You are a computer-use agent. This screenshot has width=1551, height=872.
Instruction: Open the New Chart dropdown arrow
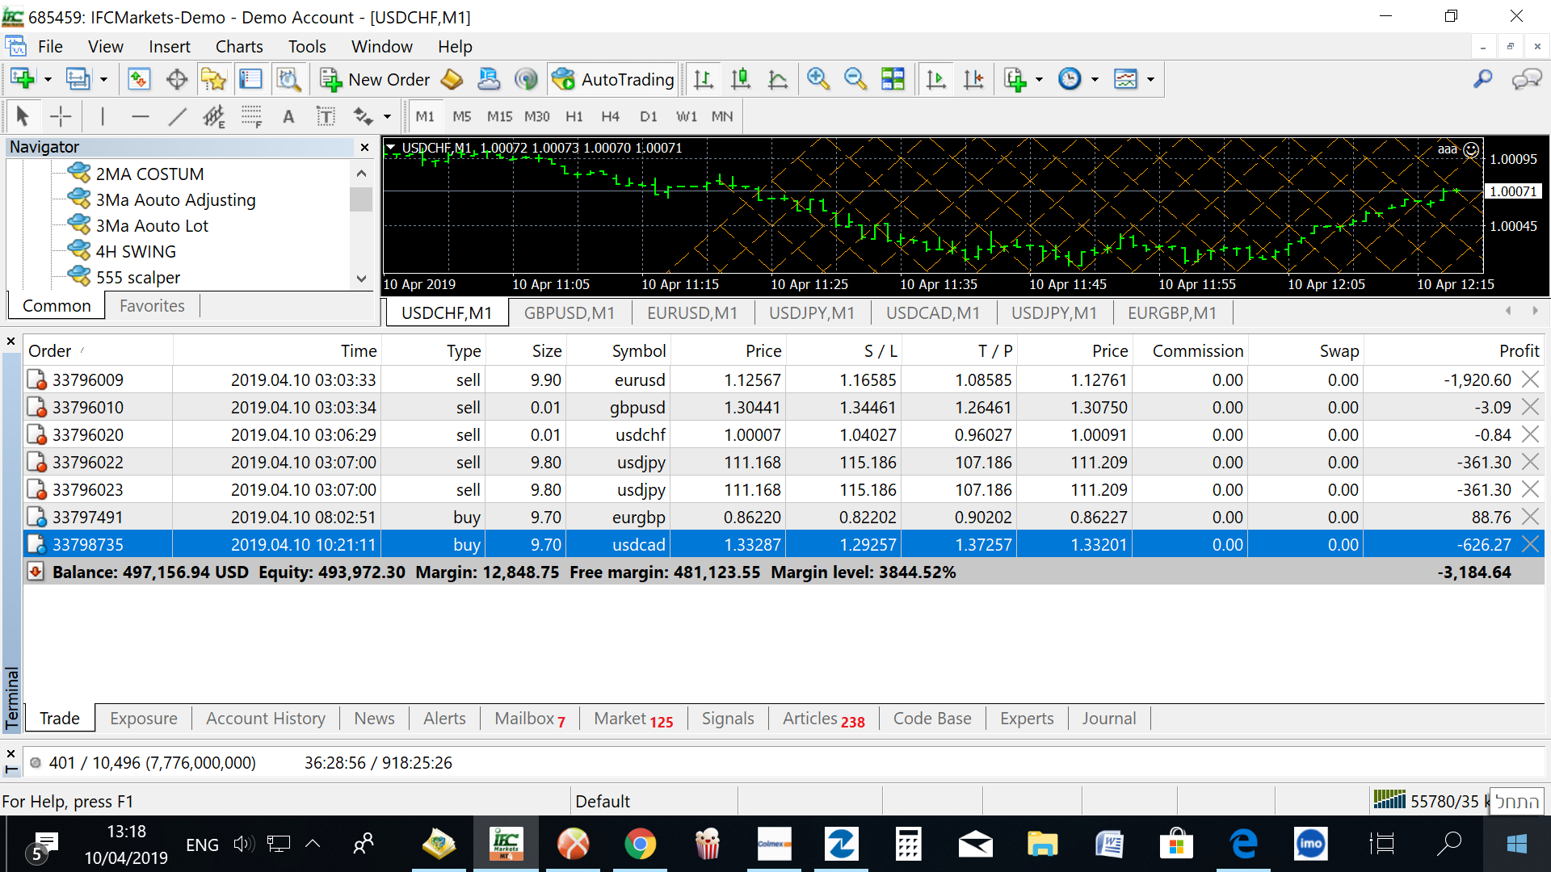tap(48, 79)
